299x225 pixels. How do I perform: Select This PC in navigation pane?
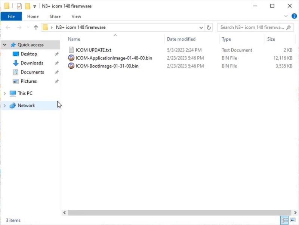click(x=25, y=93)
